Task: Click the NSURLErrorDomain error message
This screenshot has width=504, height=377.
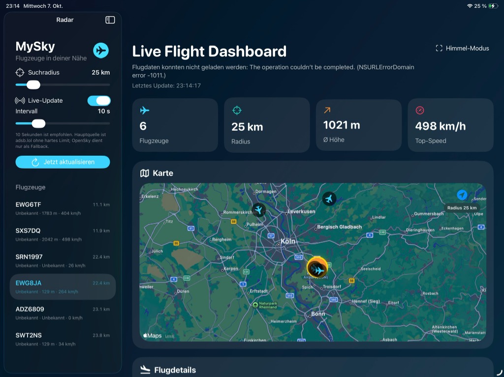Action: [x=273, y=71]
